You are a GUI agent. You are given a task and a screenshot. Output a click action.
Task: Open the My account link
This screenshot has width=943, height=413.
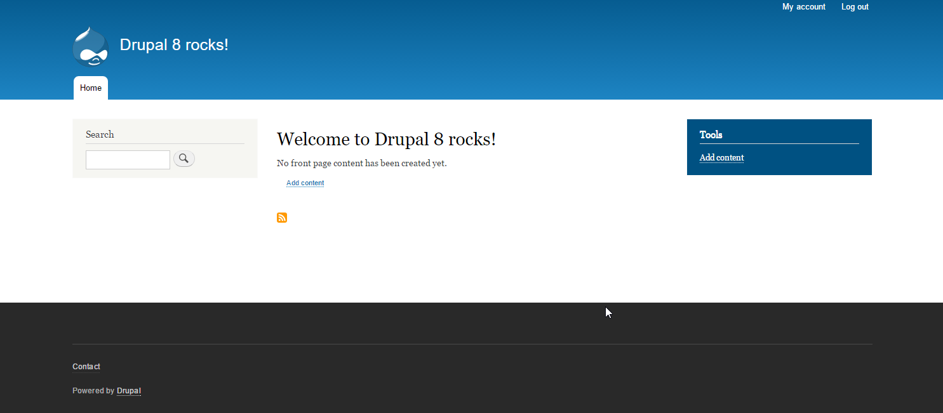[x=804, y=7]
